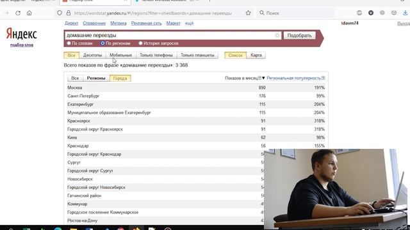
Task: Switch device filter to Все
Action: click(x=71, y=55)
